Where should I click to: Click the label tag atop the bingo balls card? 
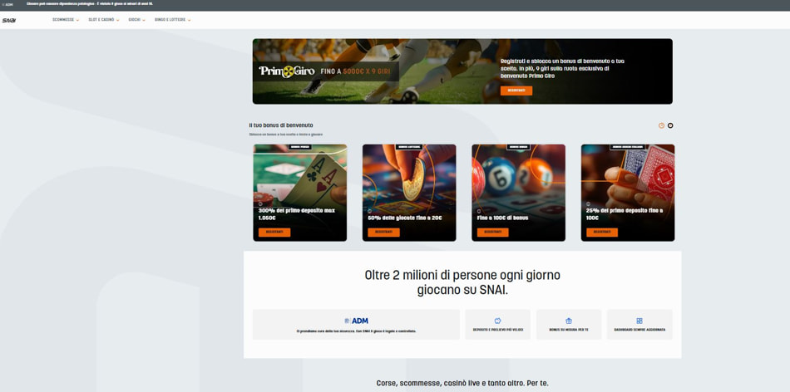[518, 147]
